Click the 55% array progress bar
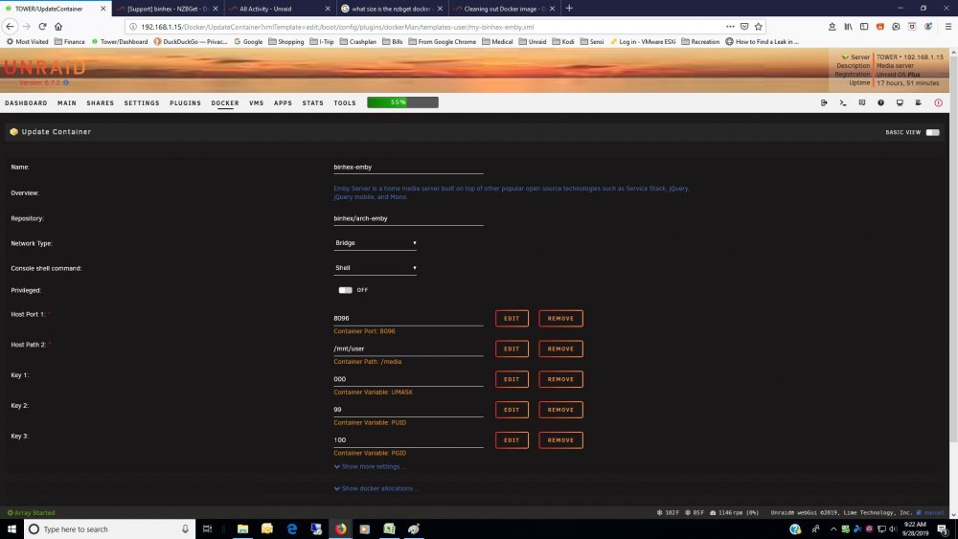Viewport: 958px width, 539px height. coord(402,102)
